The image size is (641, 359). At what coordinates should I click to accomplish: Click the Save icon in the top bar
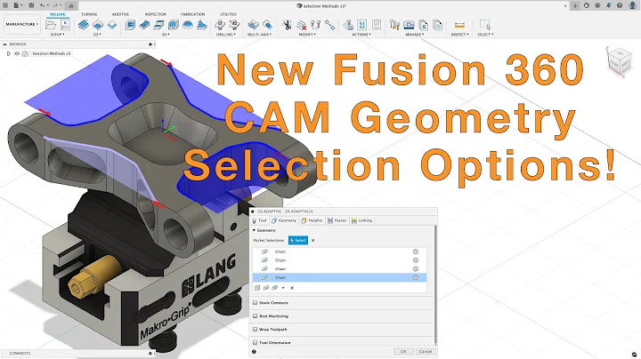coord(31,5)
